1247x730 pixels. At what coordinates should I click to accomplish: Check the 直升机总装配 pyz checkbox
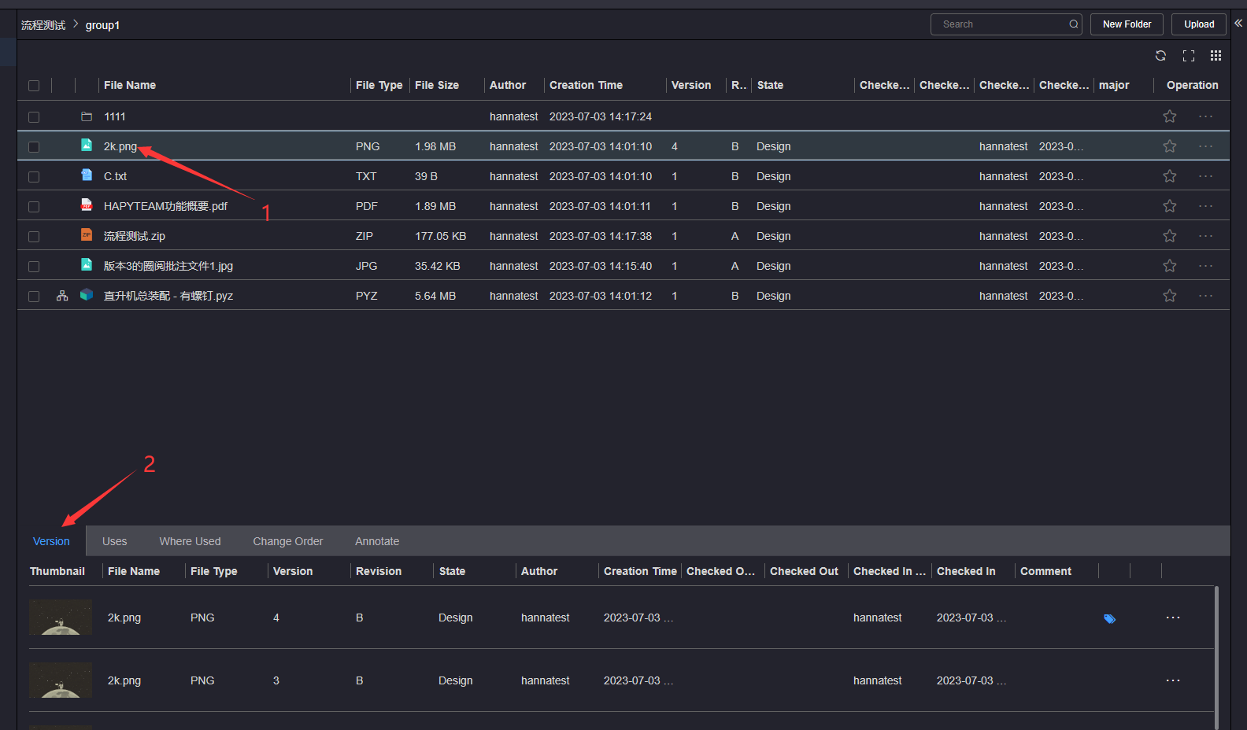[x=34, y=297]
